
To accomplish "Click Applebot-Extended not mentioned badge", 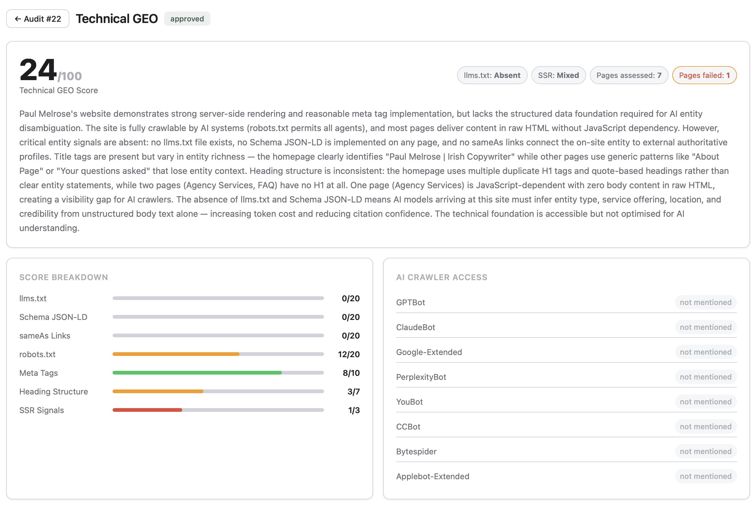I will coord(705,476).
